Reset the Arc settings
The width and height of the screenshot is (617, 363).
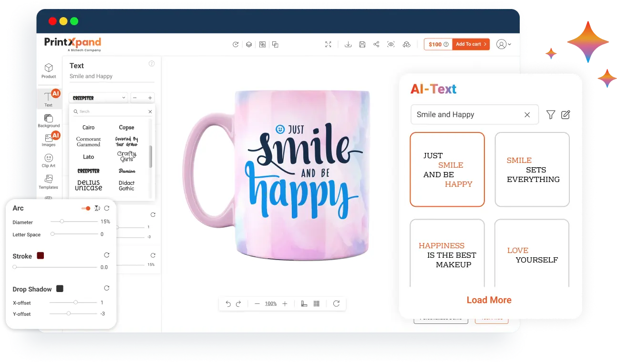107,208
